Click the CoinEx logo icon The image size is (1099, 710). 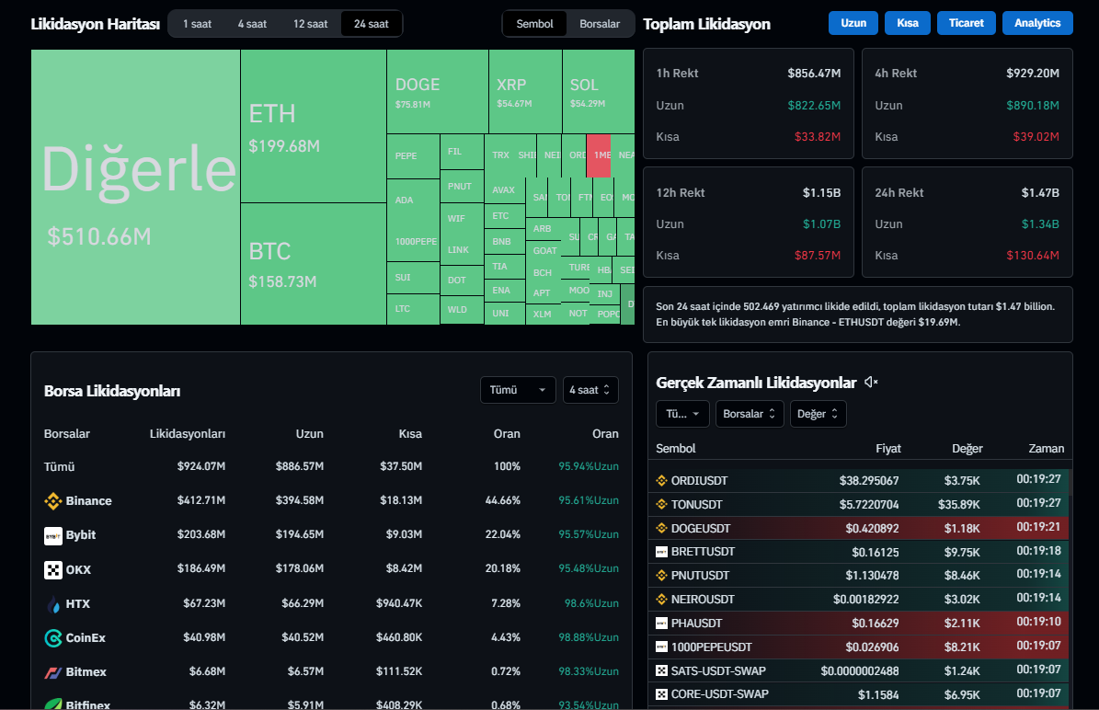53,638
